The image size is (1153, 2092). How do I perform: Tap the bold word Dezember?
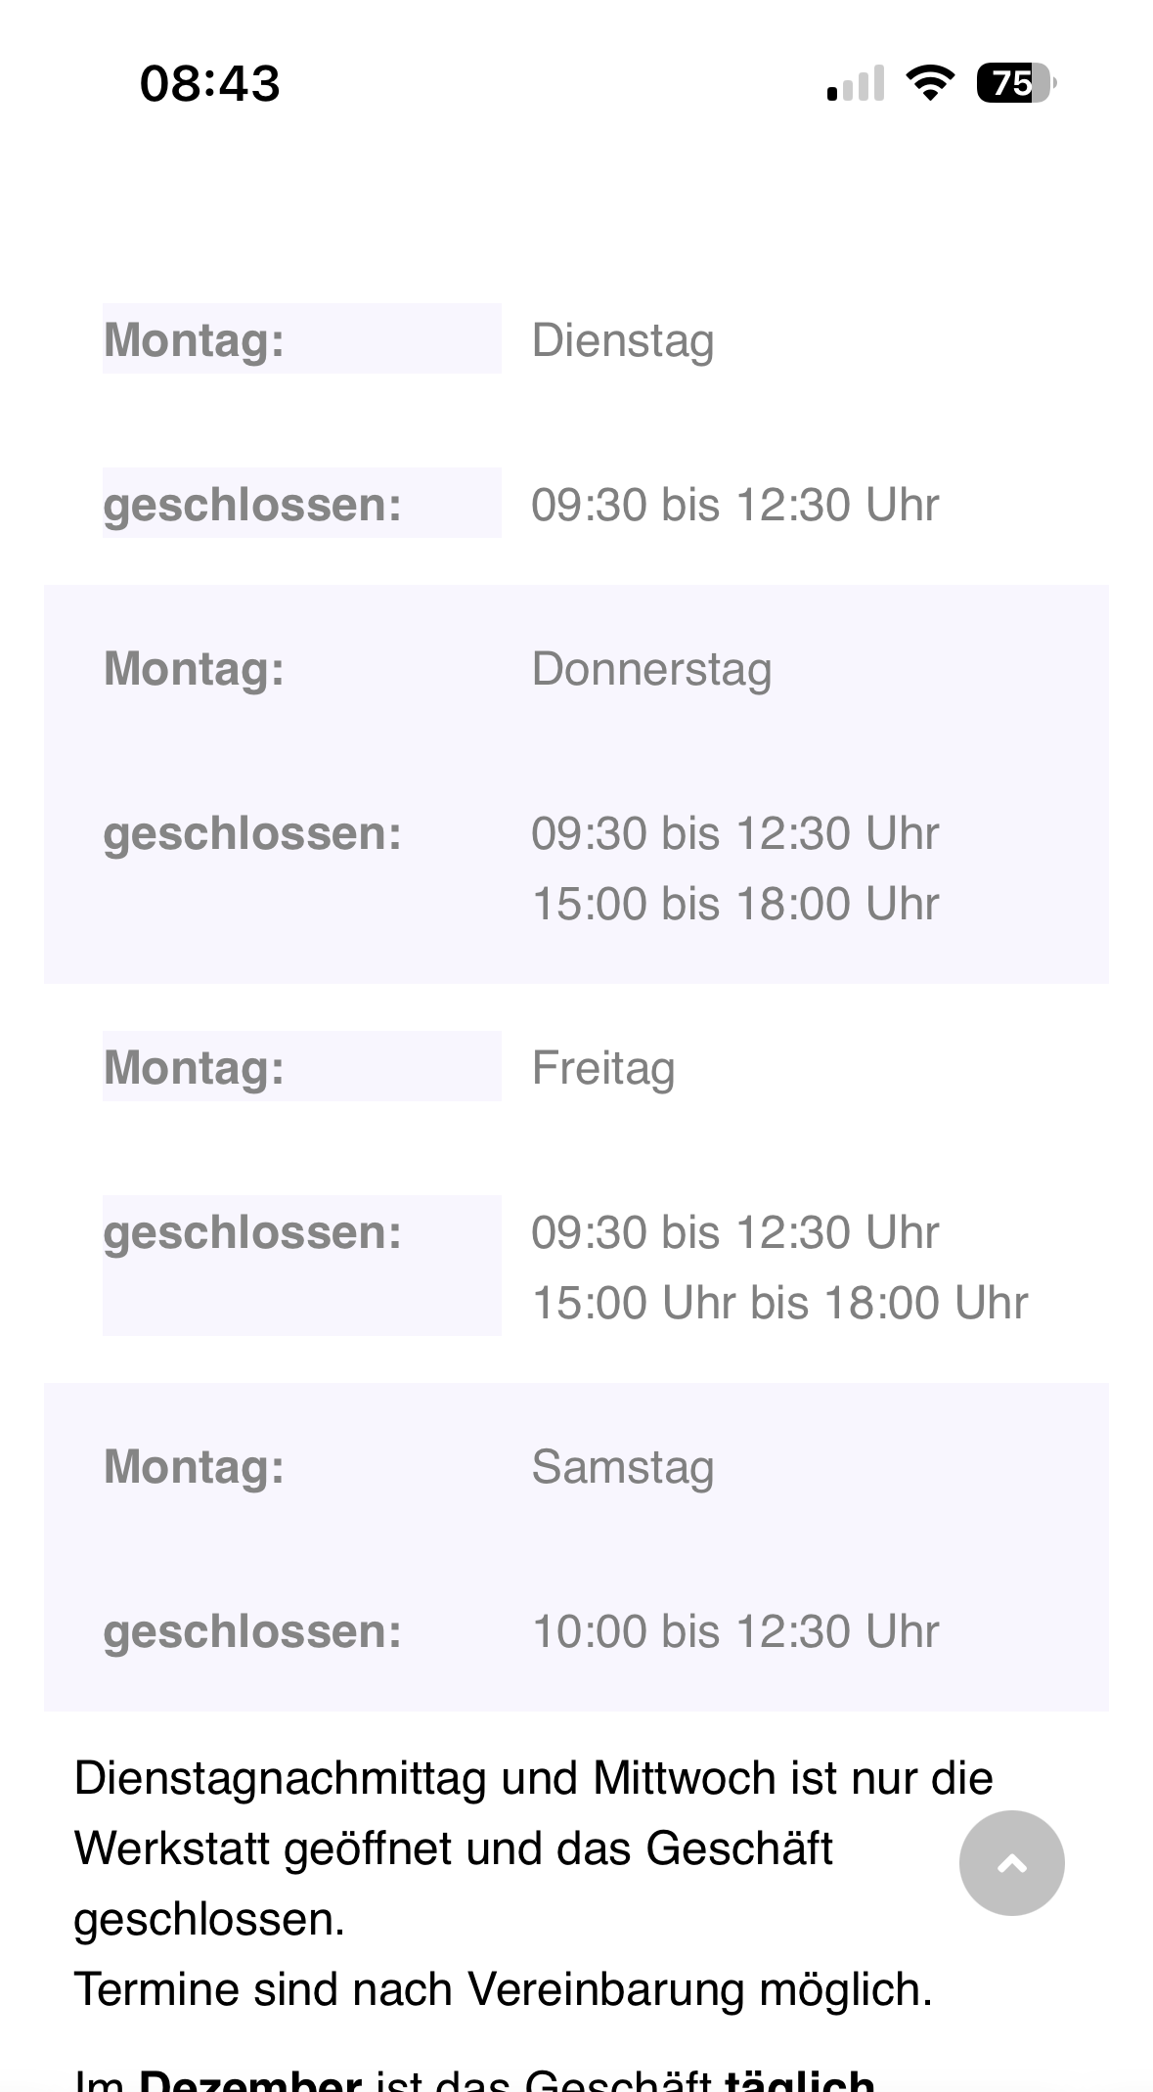(x=250, y=2078)
